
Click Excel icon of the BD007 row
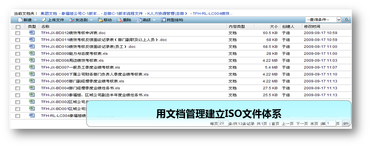pyautogui.click(x=32, y=67)
